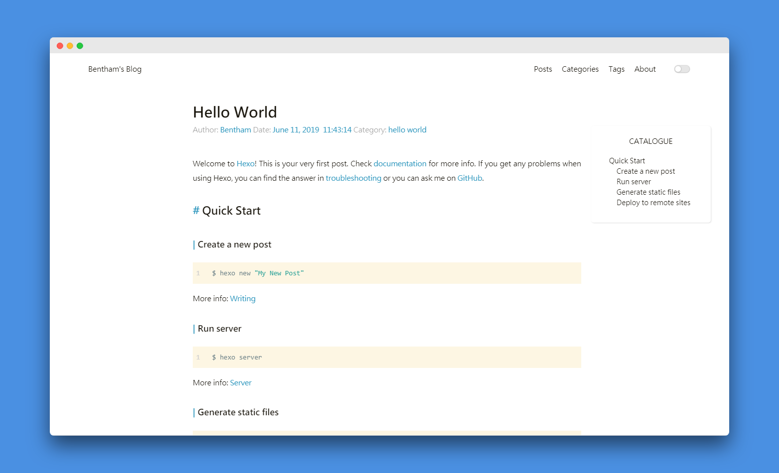Click the hexo server code block
This screenshot has width=779, height=473.
[387, 357]
